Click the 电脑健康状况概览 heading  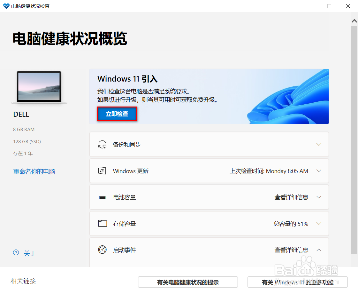70,38
